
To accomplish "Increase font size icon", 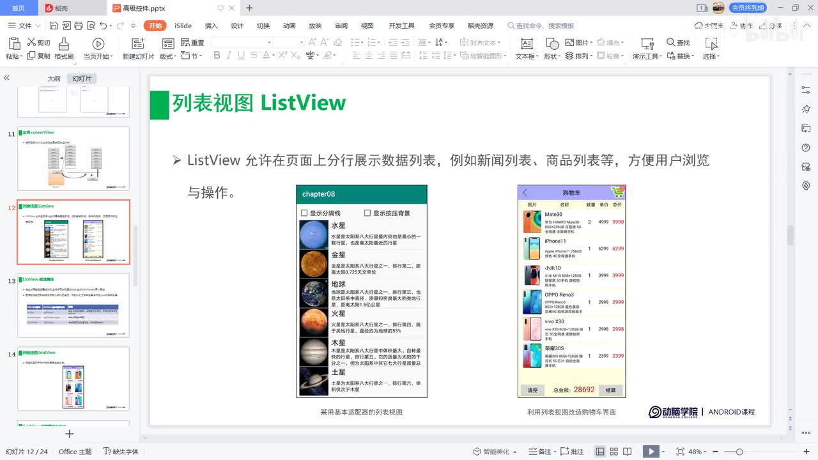I will (313, 42).
